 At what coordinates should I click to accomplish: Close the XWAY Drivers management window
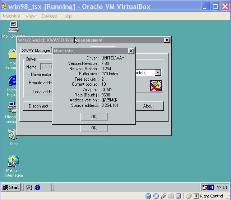(167, 40)
